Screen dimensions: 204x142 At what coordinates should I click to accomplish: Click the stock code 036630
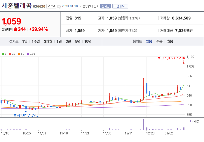coord(39,6)
